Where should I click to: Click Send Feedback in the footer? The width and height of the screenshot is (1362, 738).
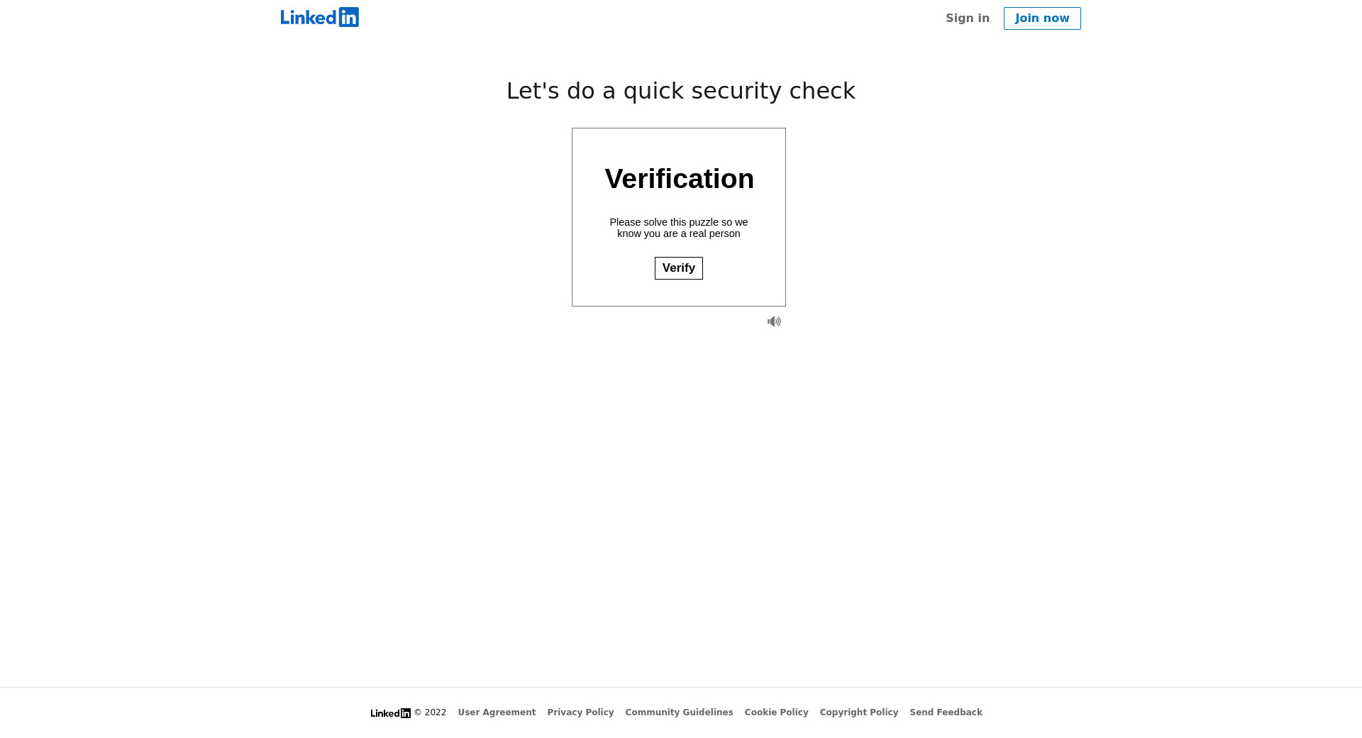click(x=946, y=712)
